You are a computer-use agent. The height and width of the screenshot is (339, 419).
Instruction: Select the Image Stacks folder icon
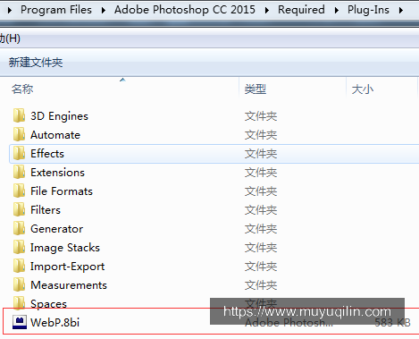pos(19,247)
